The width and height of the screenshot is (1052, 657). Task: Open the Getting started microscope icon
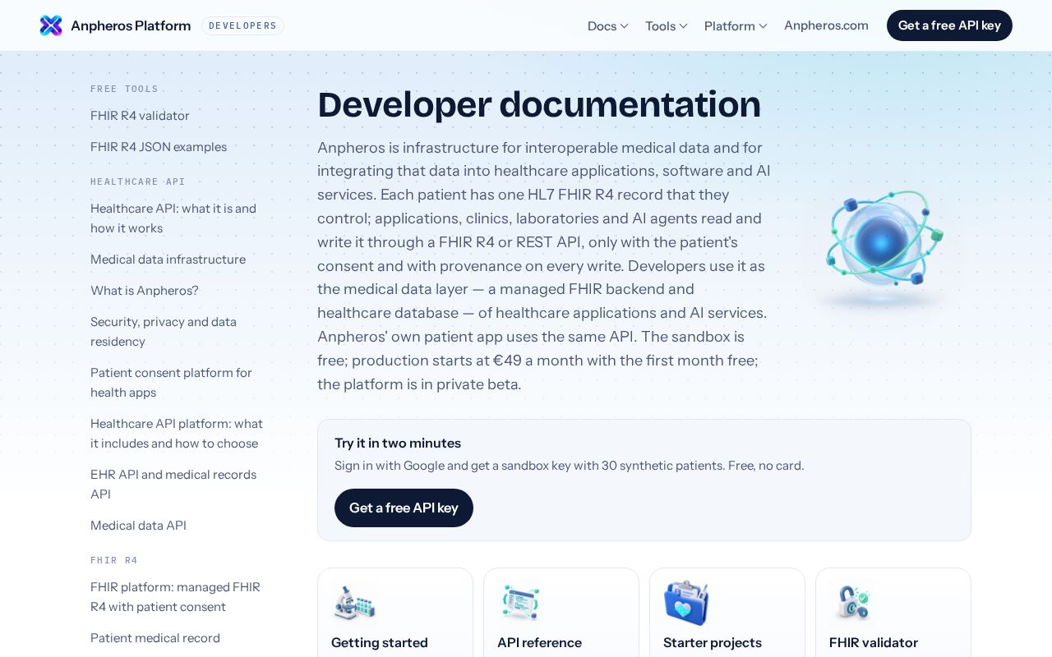(354, 603)
